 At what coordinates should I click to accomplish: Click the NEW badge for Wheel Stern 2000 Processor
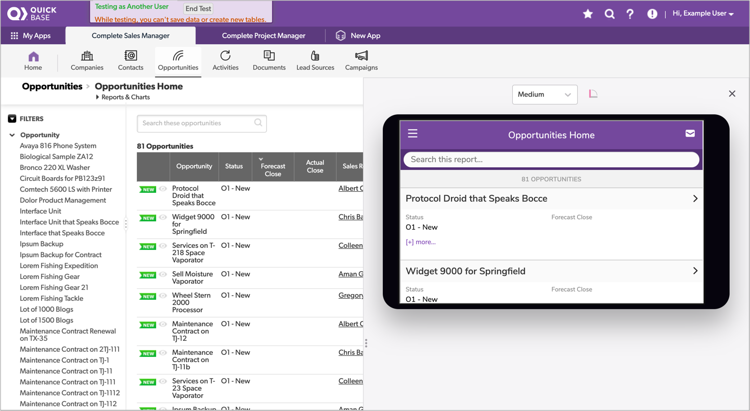point(148,297)
